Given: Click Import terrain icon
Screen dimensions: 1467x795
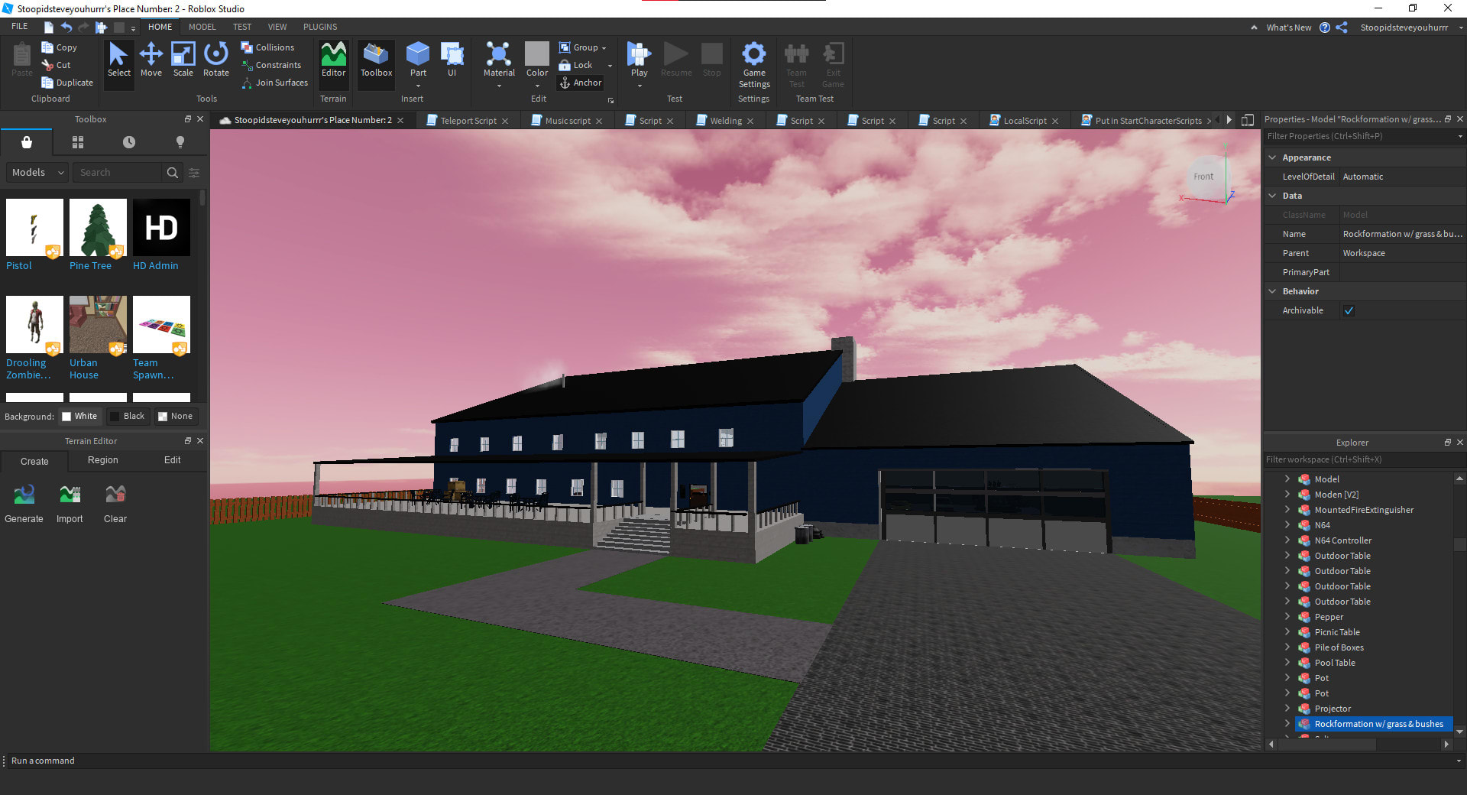Looking at the screenshot, I should point(70,495).
